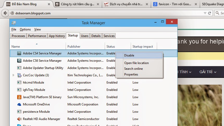Image resolution: width=224 pixels, height=126 pixels.
Task: Select the Realtek HD Audio Manager row
Action: pos(94,119)
